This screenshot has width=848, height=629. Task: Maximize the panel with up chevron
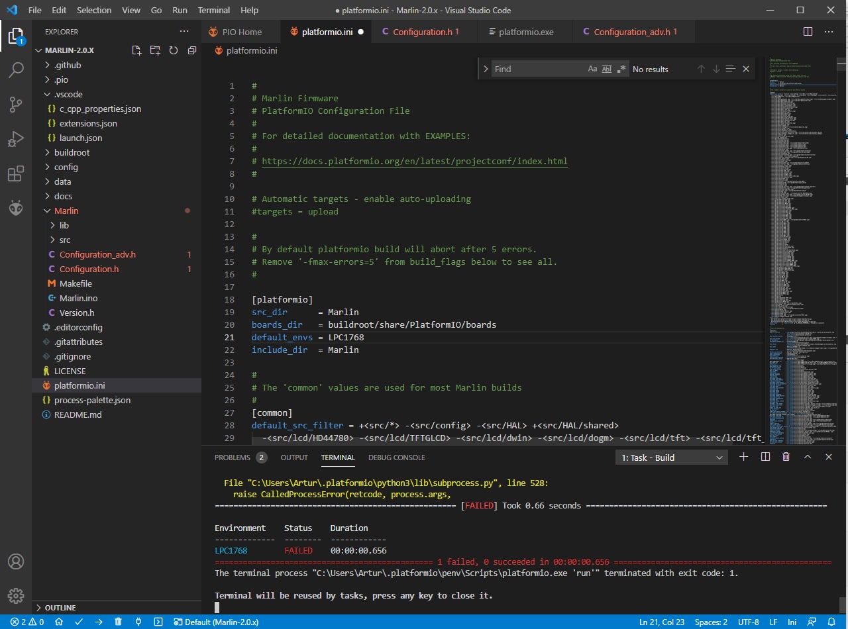click(808, 457)
